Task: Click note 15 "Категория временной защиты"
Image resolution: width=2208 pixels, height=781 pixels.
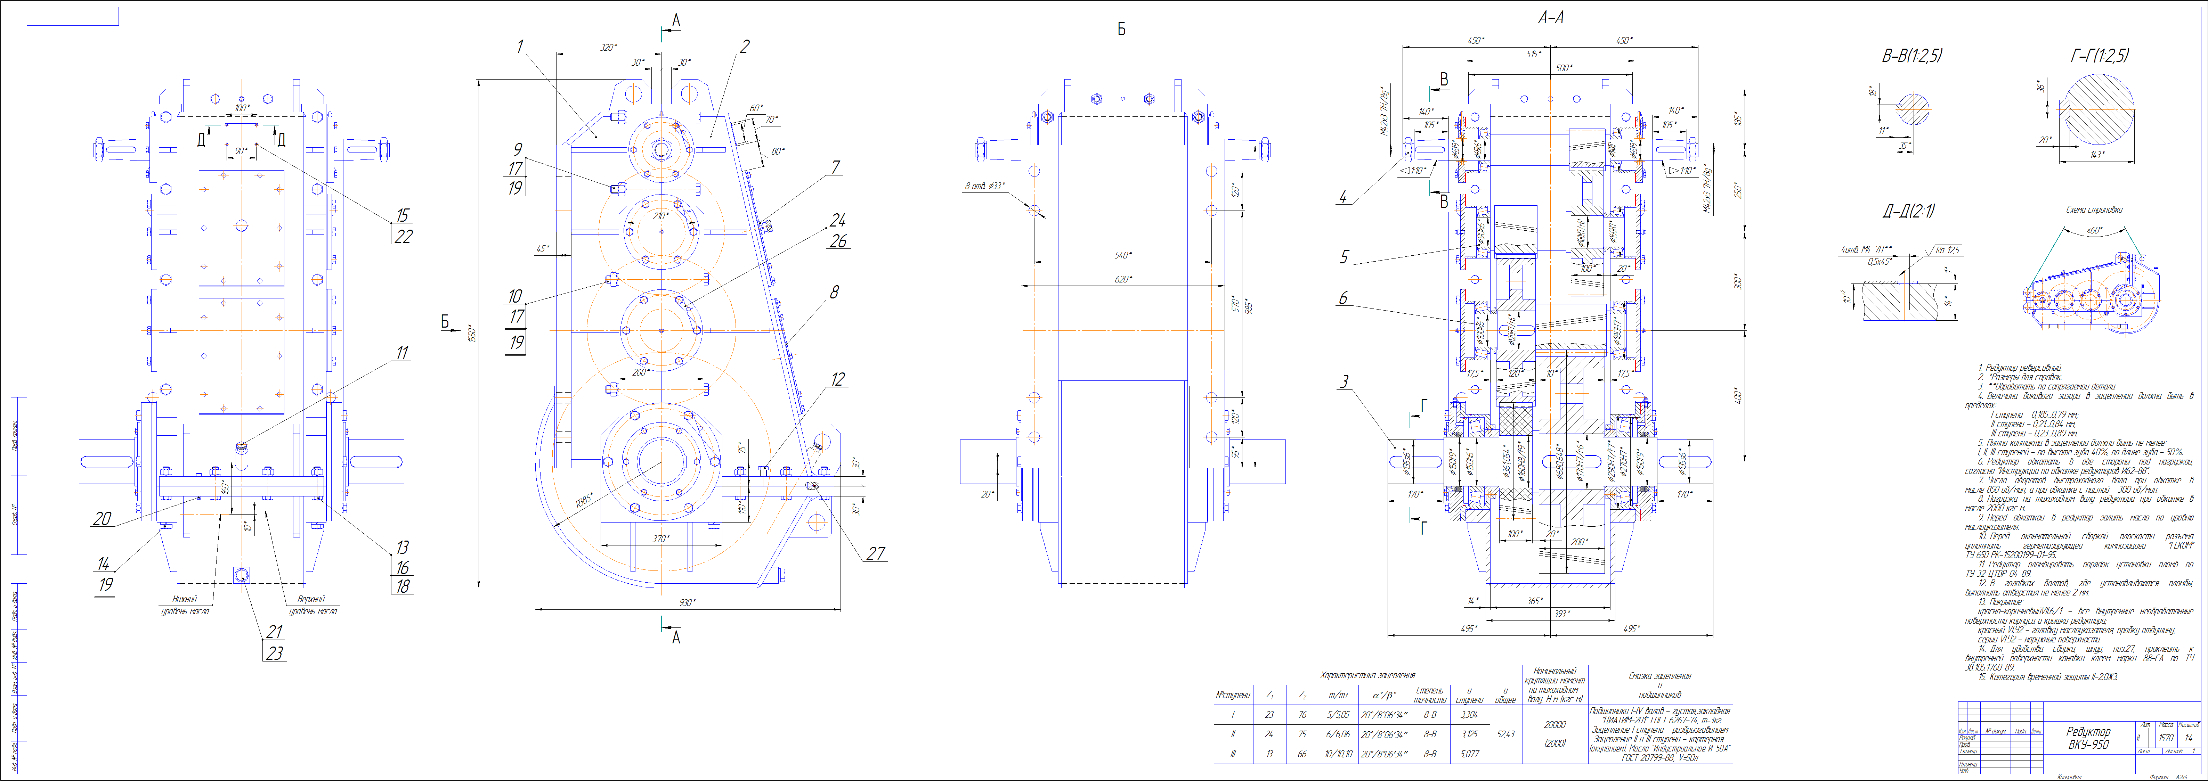Action: (2048, 677)
